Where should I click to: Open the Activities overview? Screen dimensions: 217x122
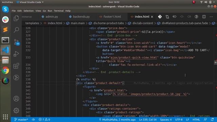point(7,2)
